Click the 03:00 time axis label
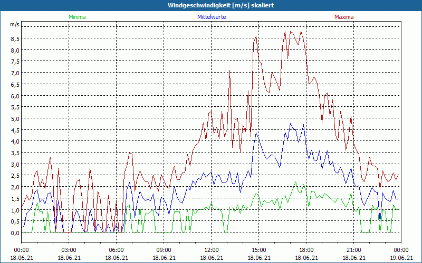The image size is (422, 263). [x=69, y=250]
